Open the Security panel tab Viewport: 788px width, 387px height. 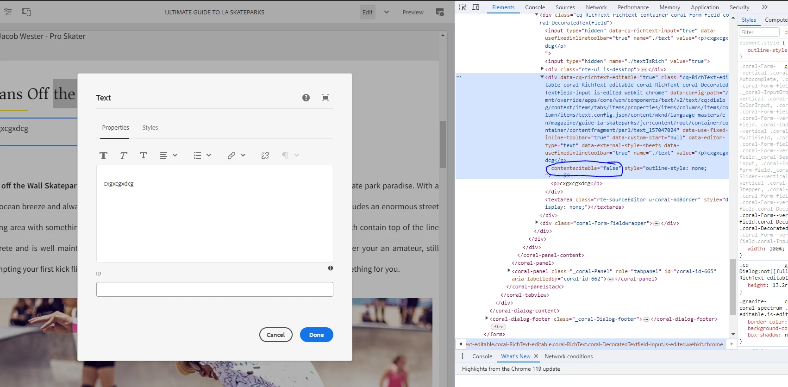click(739, 7)
